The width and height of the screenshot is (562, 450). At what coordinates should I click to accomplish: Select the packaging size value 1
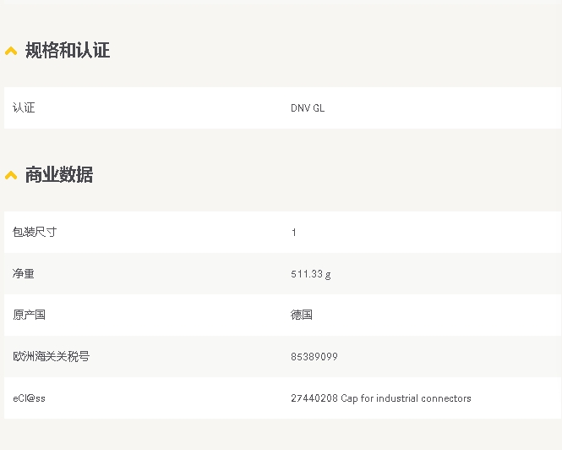tap(294, 233)
